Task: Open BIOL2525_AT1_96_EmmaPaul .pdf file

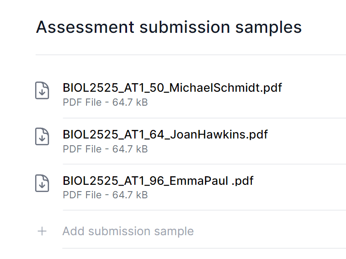Action: point(158,181)
